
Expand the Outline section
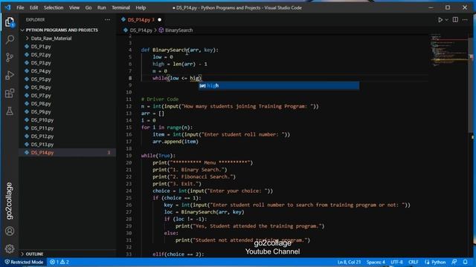click(x=34, y=254)
